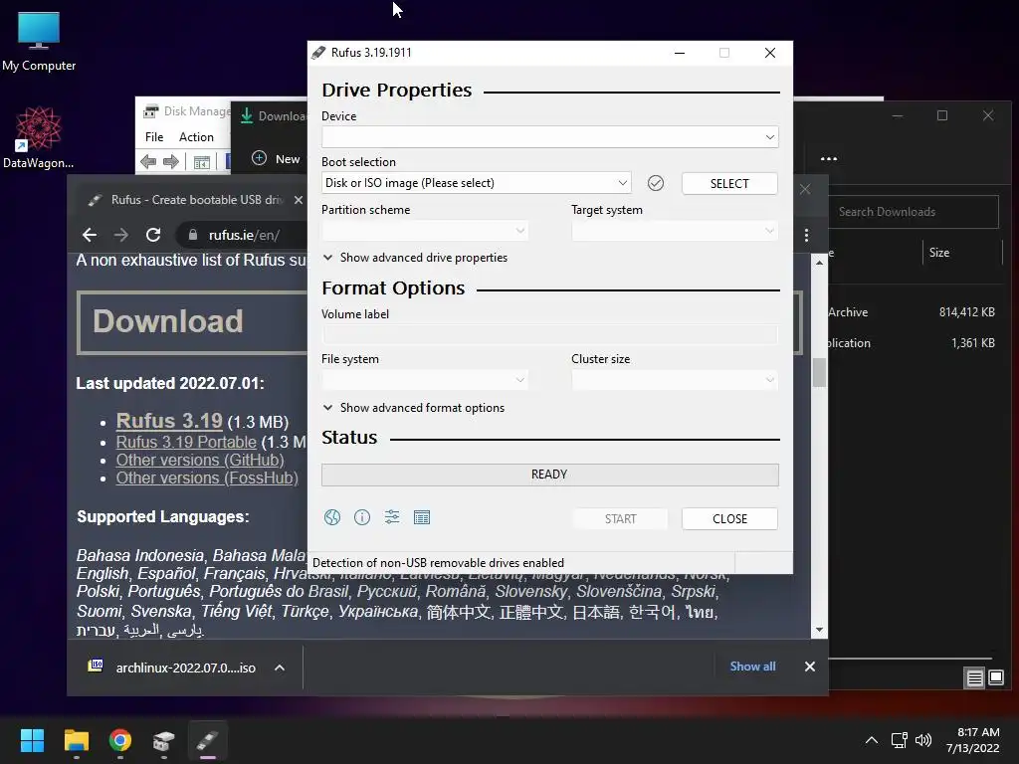Open the Windows Start menu
The image size is (1019, 764).
click(x=32, y=740)
